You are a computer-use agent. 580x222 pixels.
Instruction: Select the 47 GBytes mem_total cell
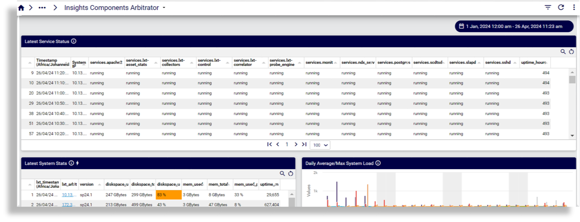(218, 205)
